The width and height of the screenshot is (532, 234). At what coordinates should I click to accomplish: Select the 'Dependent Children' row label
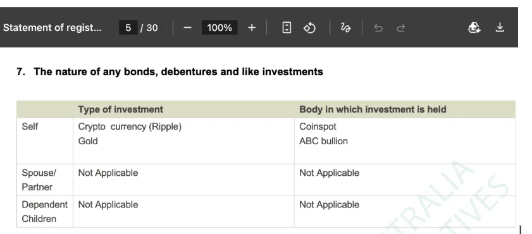(x=44, y=212)
